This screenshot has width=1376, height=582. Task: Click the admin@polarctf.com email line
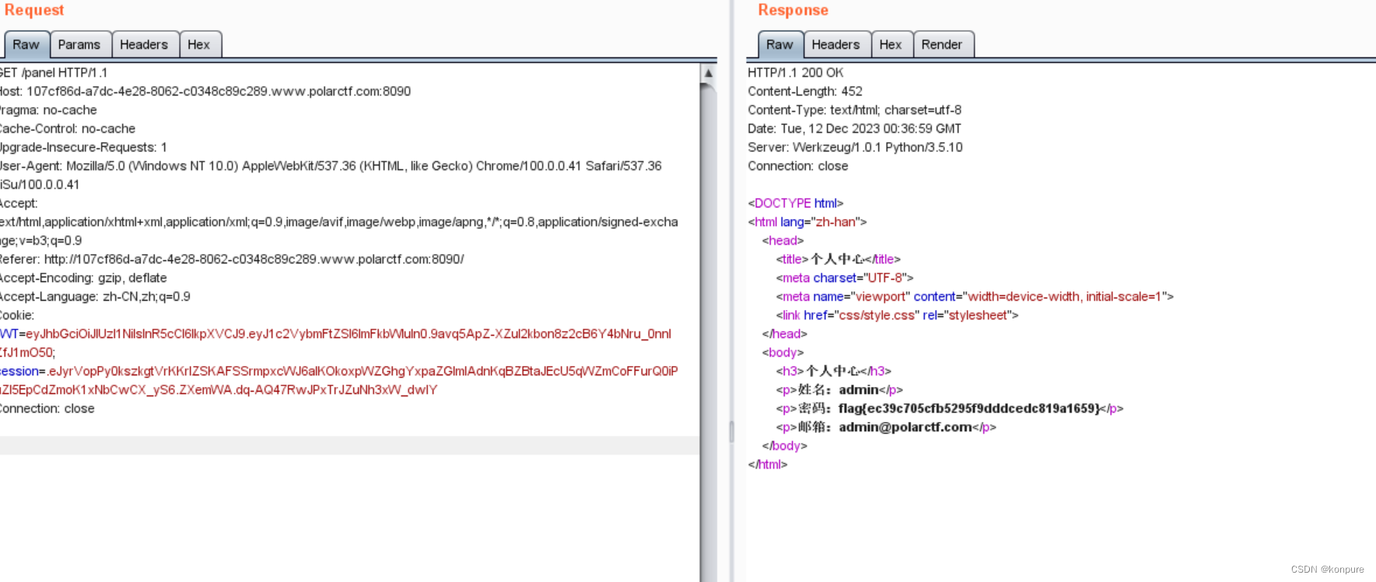click(886, 427)
